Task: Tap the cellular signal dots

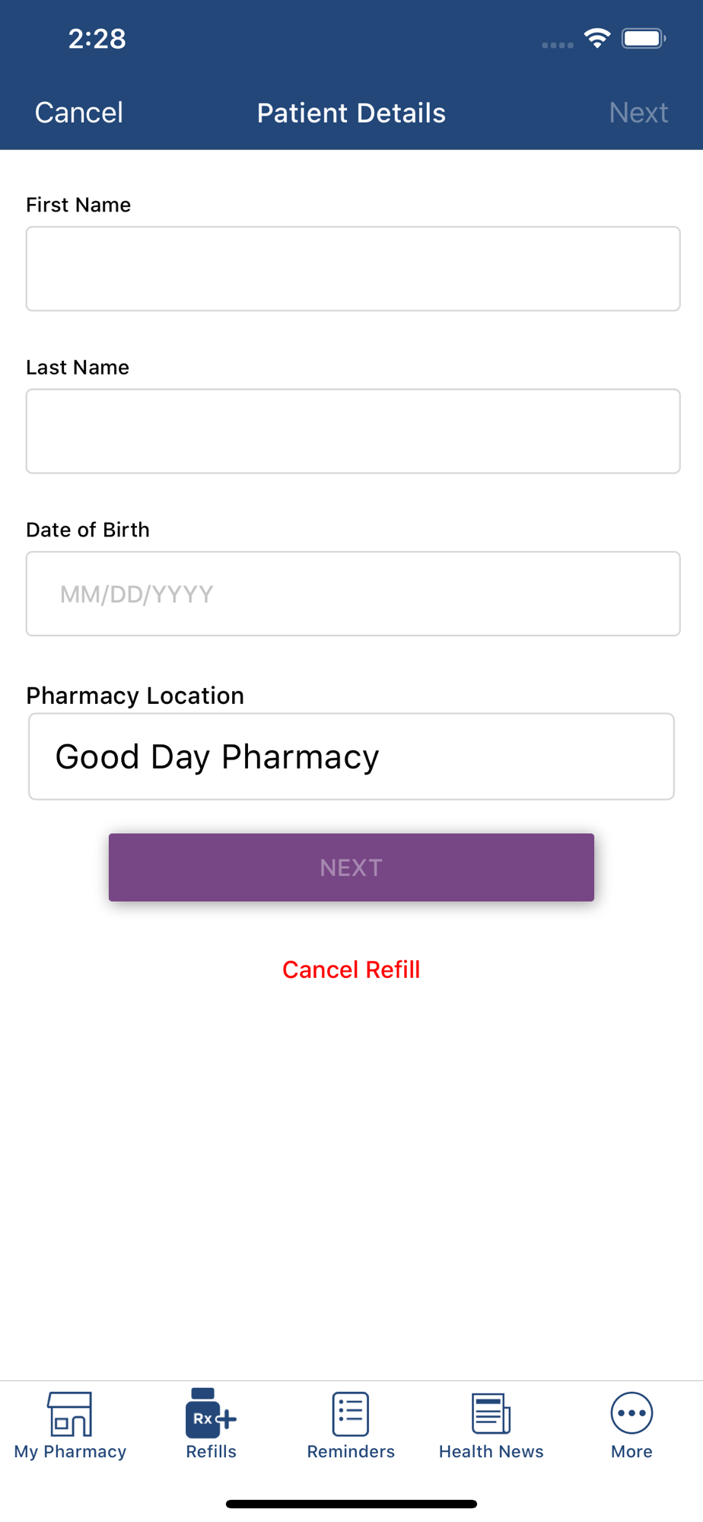Action: click(558, 45)
